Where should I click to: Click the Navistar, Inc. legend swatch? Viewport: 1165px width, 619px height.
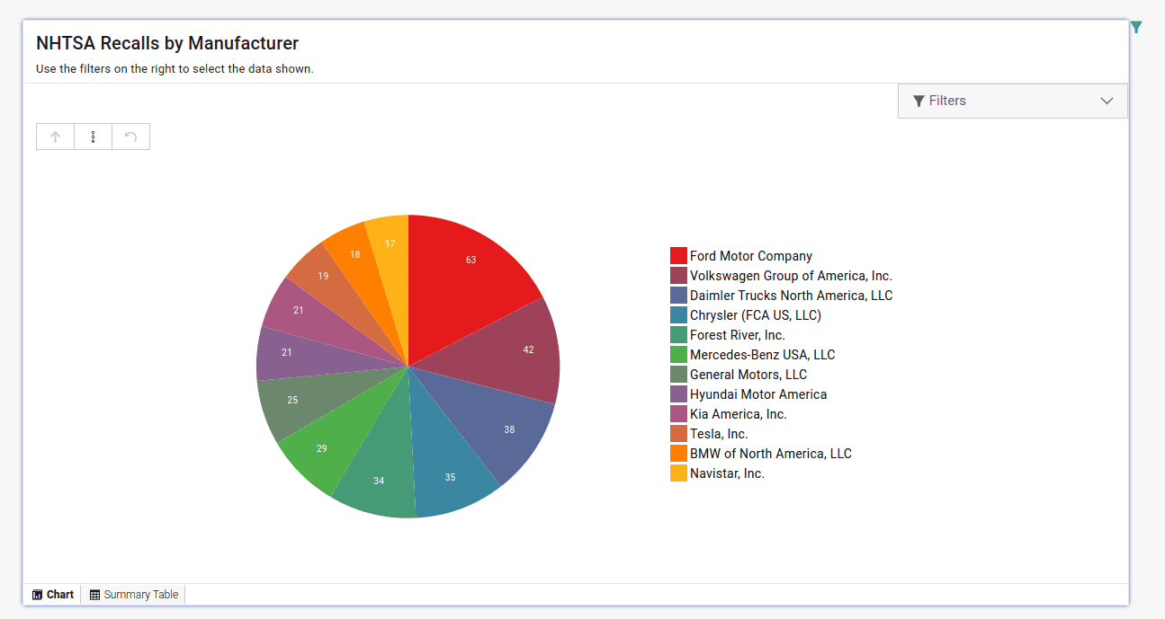pos(678,473)
